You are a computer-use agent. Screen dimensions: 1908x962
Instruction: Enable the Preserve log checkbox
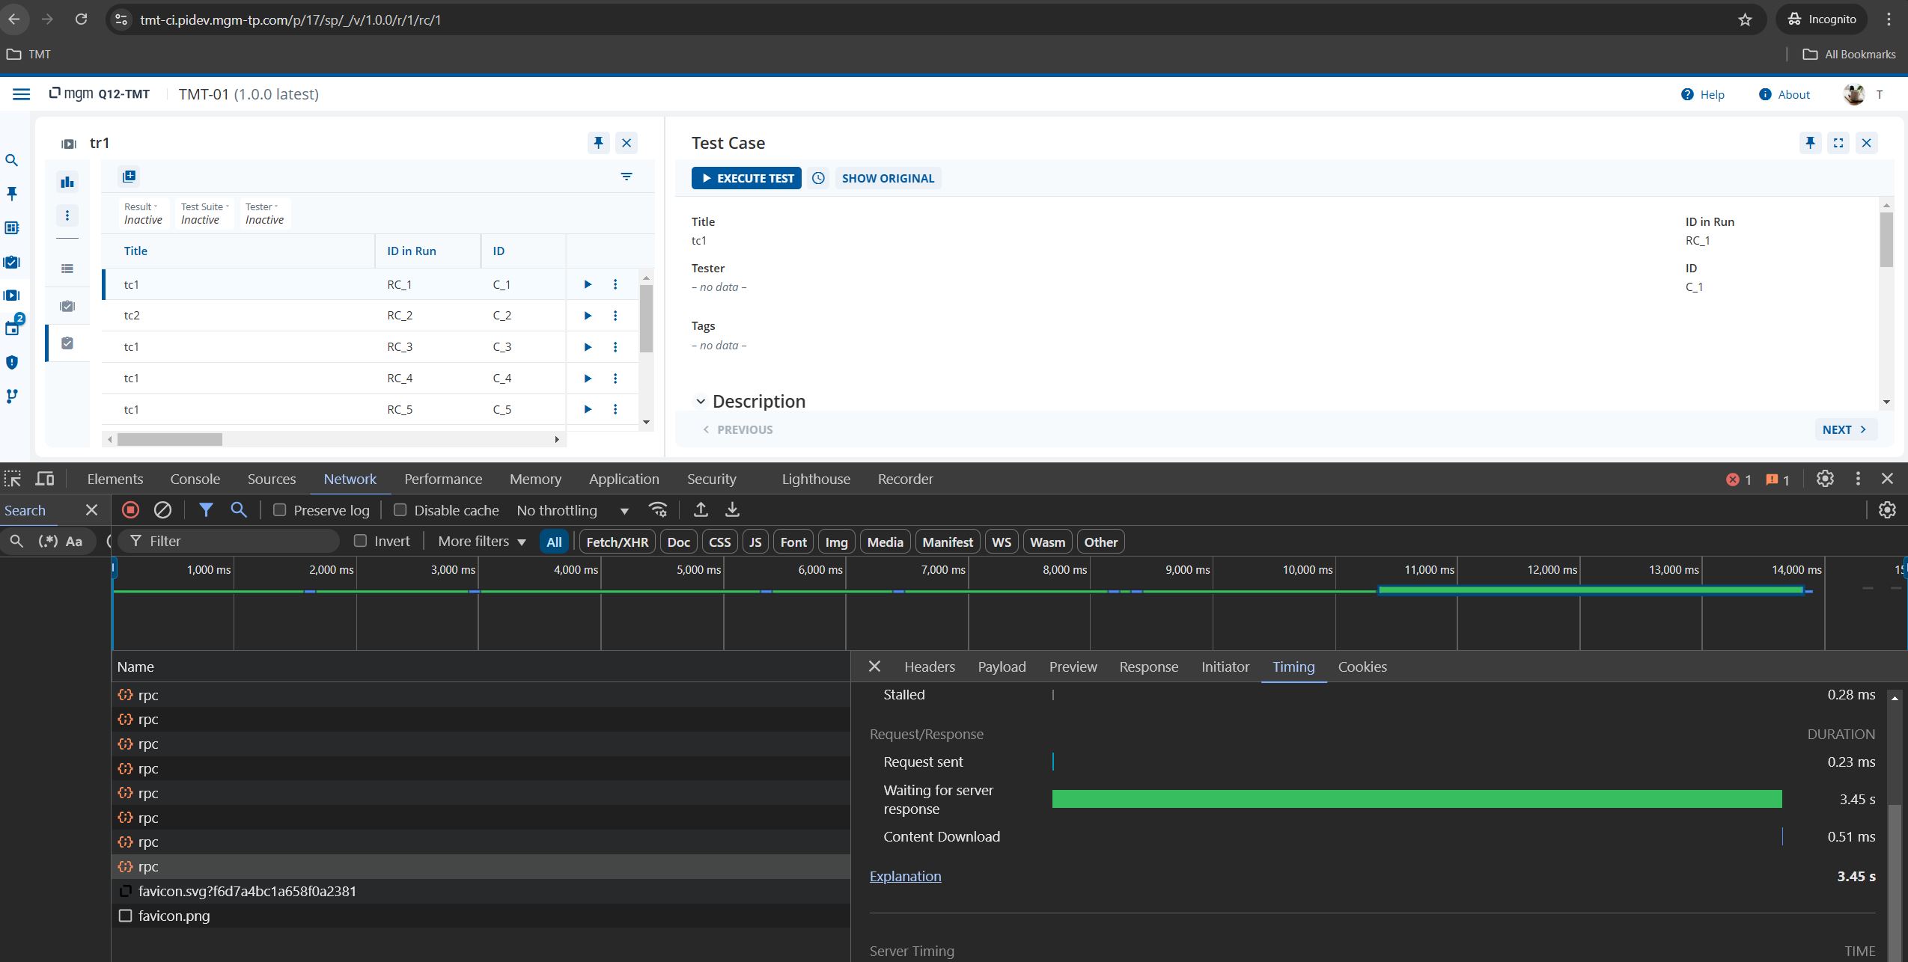tap(280, 510)
